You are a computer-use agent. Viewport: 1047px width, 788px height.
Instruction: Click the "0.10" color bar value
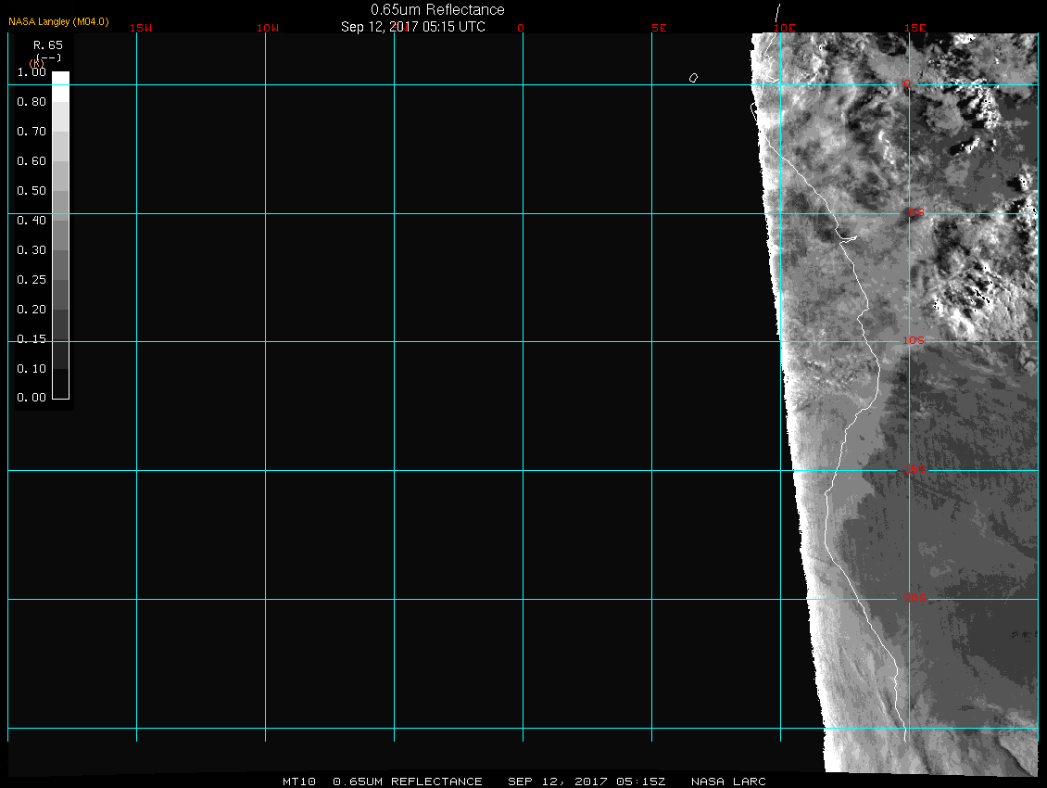point(32,368)
